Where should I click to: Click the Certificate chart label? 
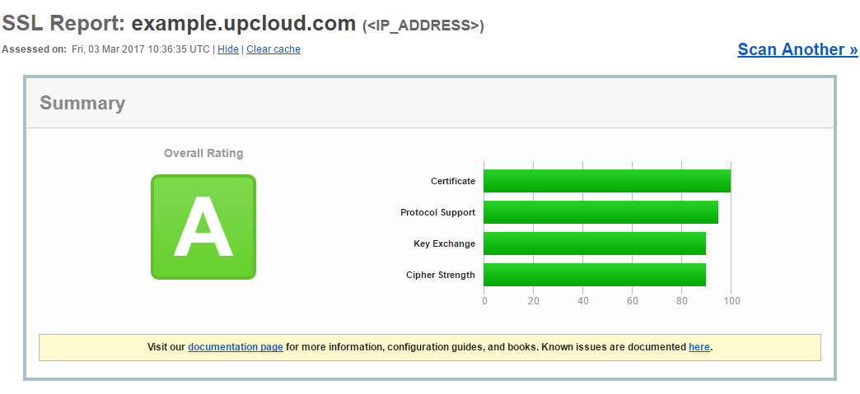pos(453,181)
